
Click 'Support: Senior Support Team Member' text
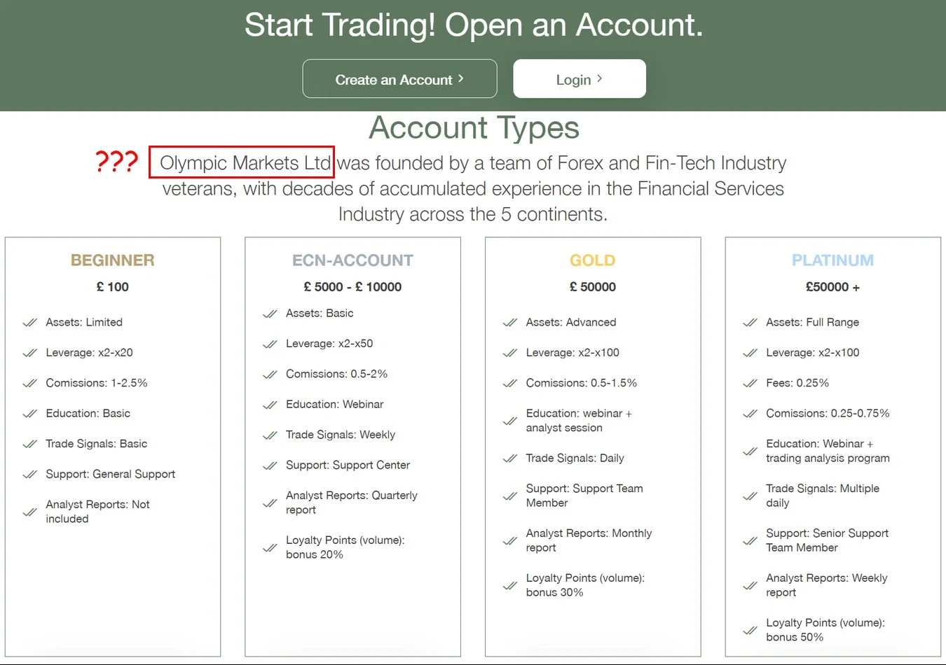(x=828, y=540)
